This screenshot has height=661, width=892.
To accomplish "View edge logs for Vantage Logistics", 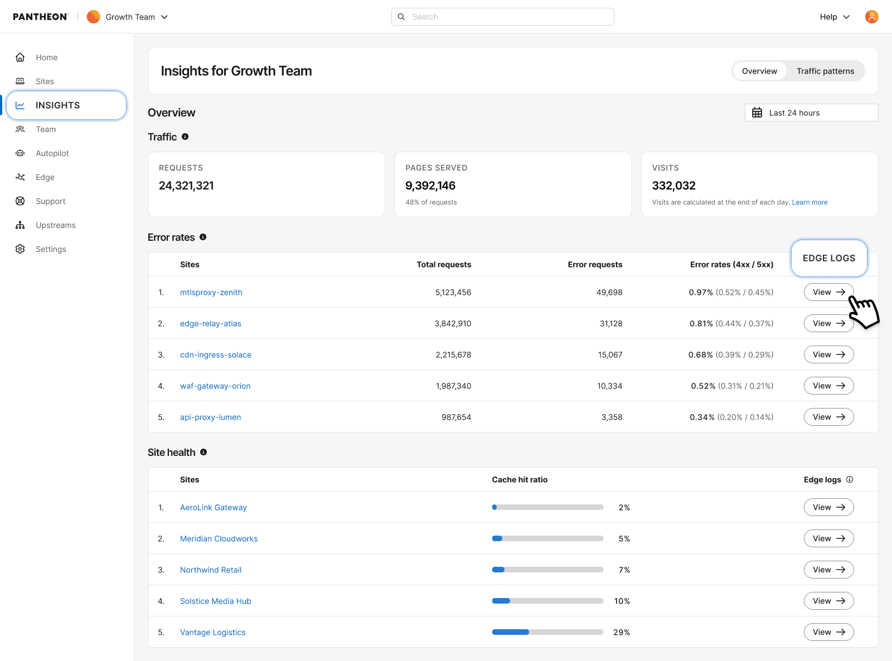I will [x=829, y=632].
